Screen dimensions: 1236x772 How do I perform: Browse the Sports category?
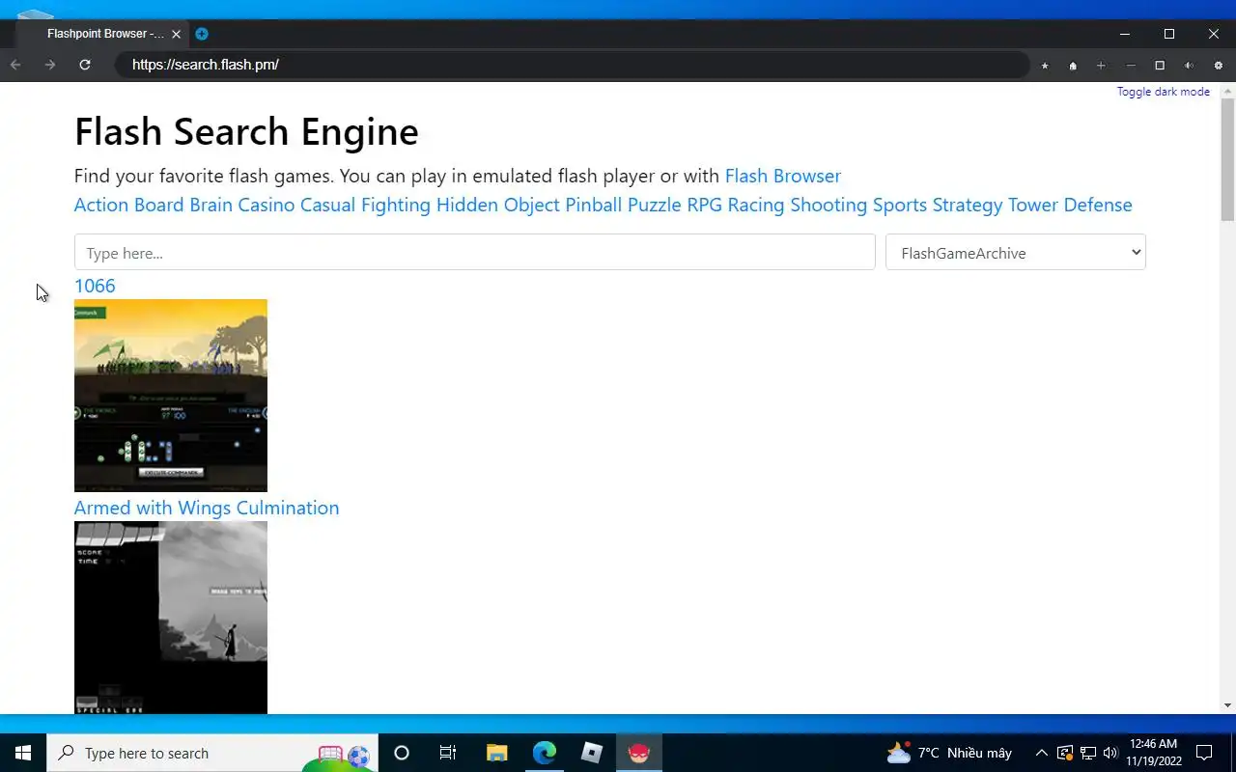pyautogui.click(x=900, y=205)
